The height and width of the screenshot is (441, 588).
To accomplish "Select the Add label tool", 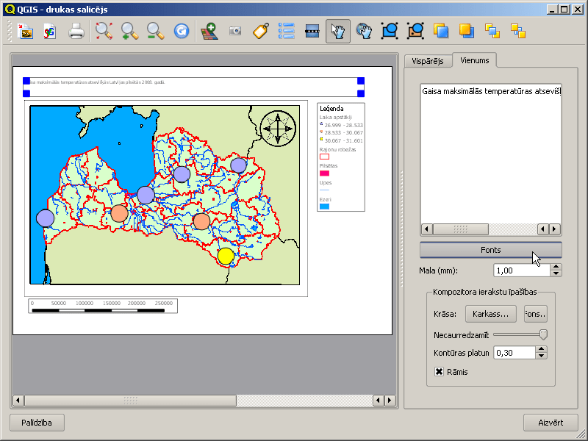I will tap(261, 31).
